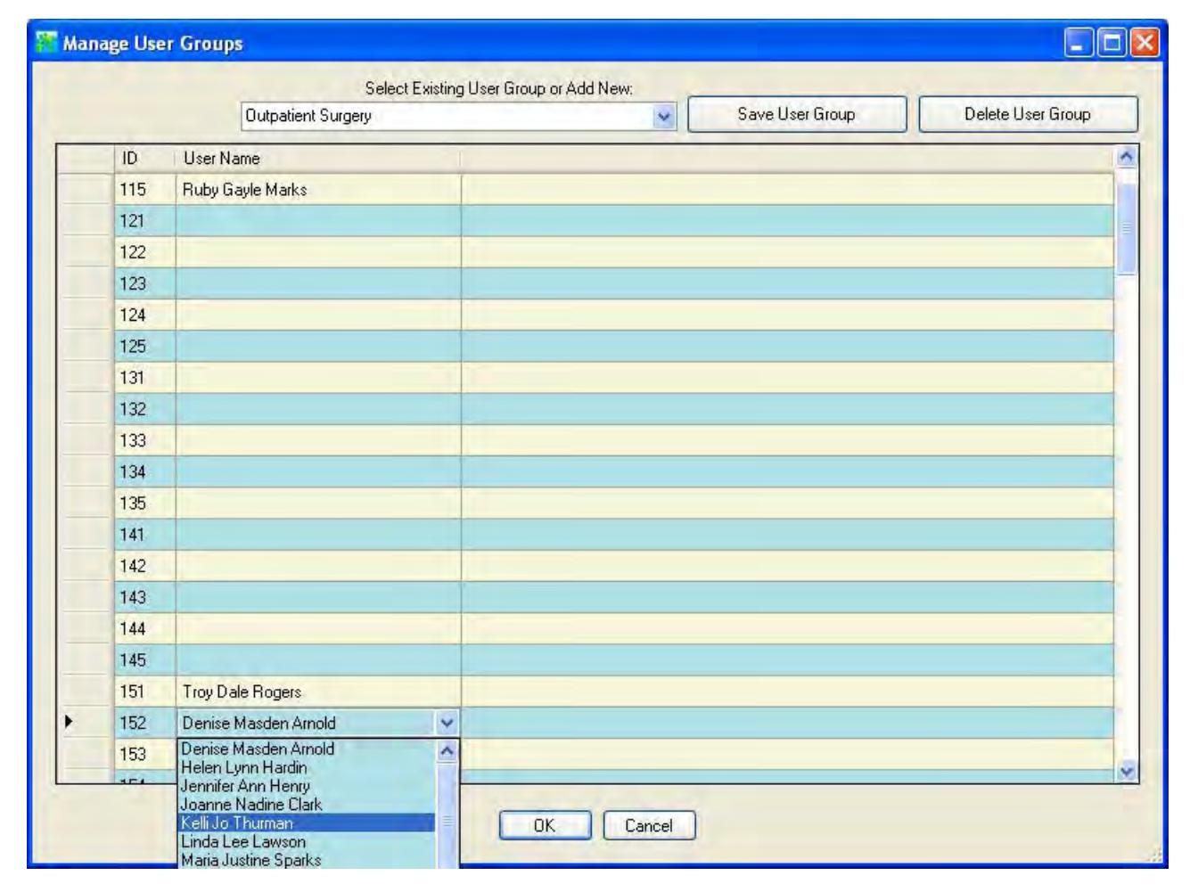Viewport: 1190px width, 892px height.
Task: Click ID cell 141
Action: tap(145, 535)
